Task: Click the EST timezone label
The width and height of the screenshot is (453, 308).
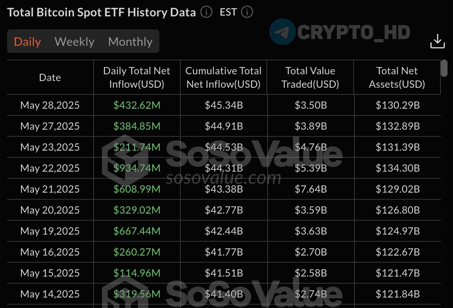Action: tap(228, 12)
